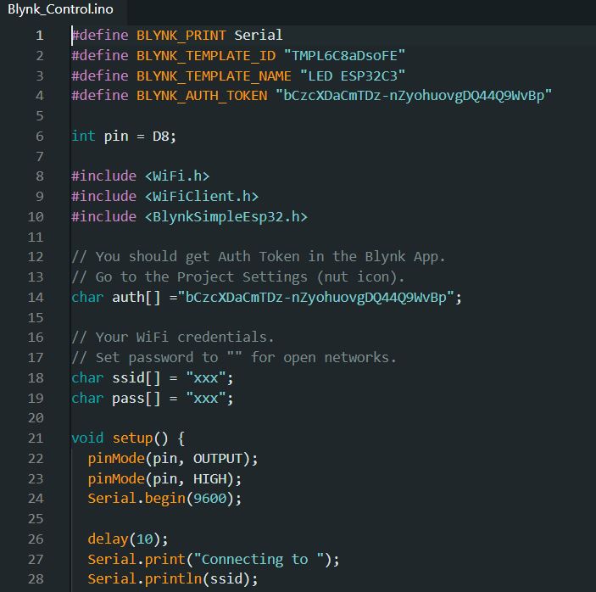Screen dimensions: 596x592
Task: Click line number 21 in gutter
Action: (x=36, y=438)
